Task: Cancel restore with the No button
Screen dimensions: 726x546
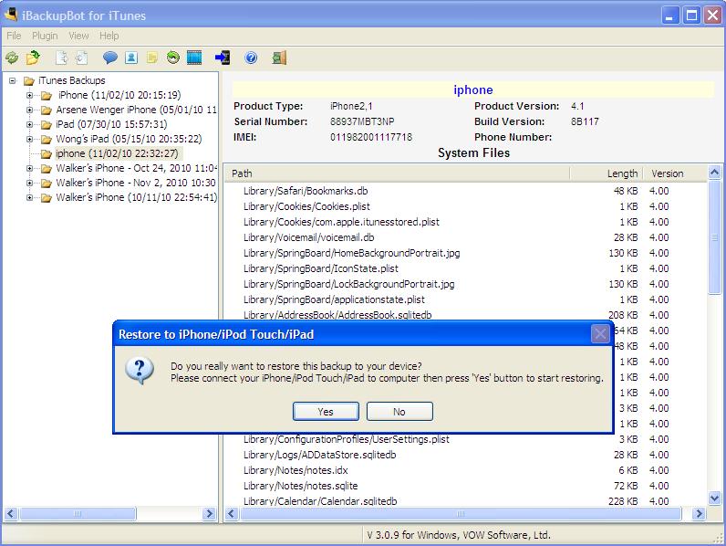Action: point(399,412)
